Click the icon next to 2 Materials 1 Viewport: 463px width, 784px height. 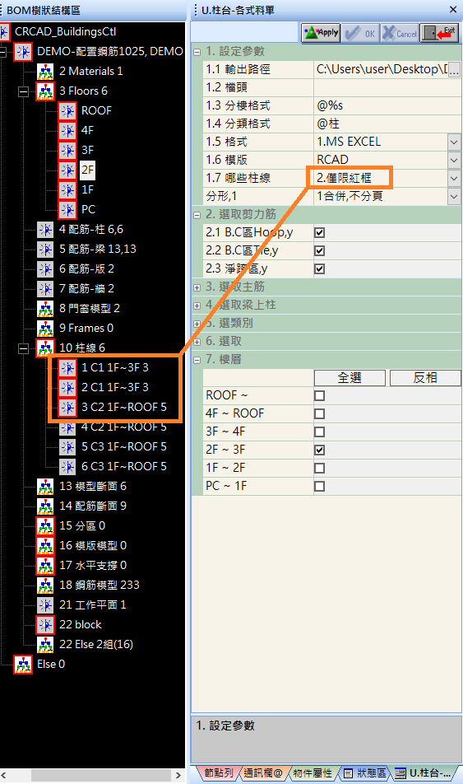[45, 71]
